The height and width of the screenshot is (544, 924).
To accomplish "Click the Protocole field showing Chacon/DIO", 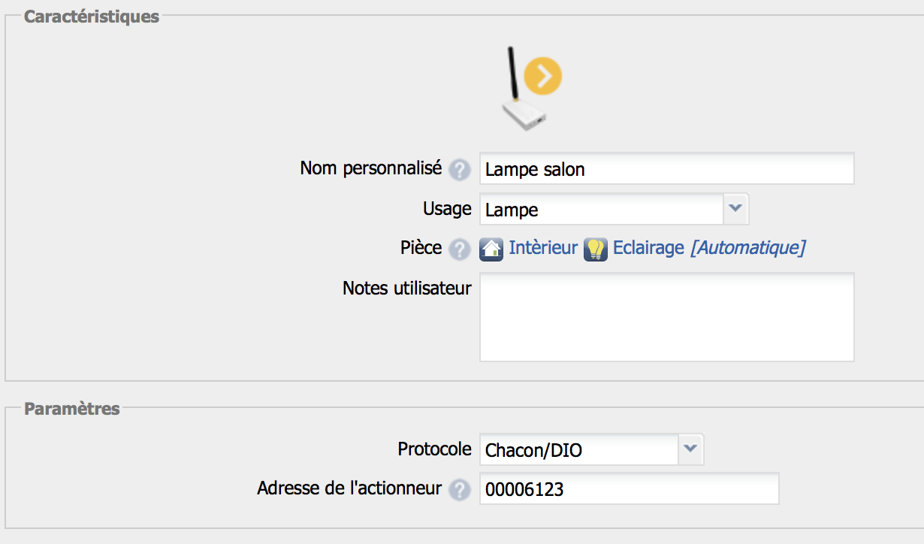I will [x=578, y=450].
